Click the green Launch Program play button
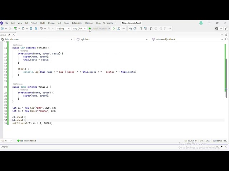Image resolution: width=229 pixels, height=171 pixels. (x=89, y=28)
